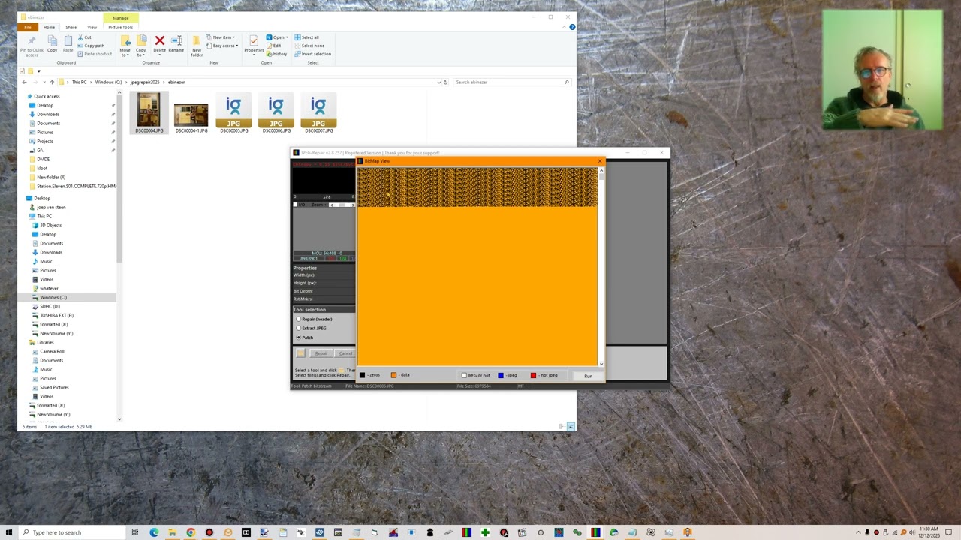Click Select none in the ribbon

pyautogui.click(x=309, y=46)
